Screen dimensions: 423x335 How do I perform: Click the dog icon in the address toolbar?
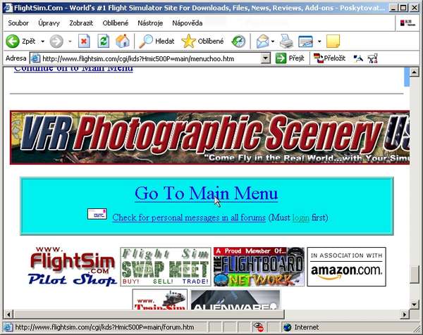coord(372,58)
